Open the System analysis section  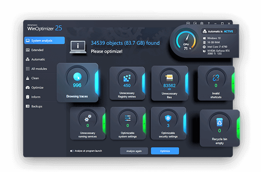coord(44,41)
